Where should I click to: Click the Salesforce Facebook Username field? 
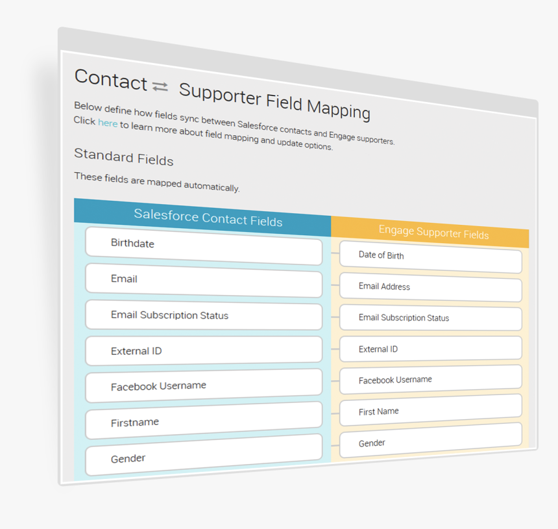click(x=204, y=385)
